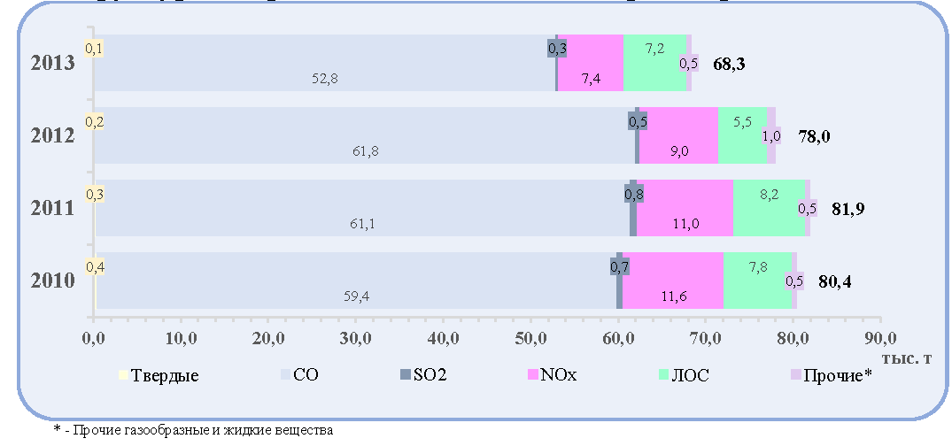Select the 2011 ЛОС segment labeled 8,2
Screen dimensions: 952x446
pyautogui.click(x=770, y=208)
